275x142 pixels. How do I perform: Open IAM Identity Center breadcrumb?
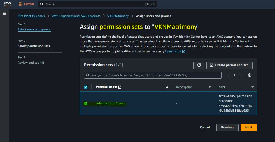click(31, 16)
